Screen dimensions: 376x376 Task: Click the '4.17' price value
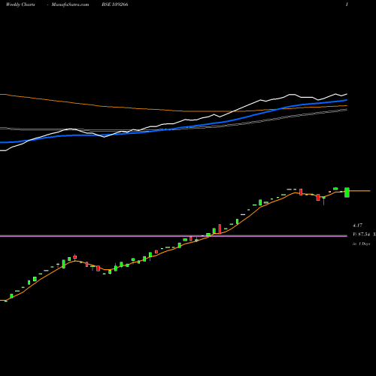[357, 226]
